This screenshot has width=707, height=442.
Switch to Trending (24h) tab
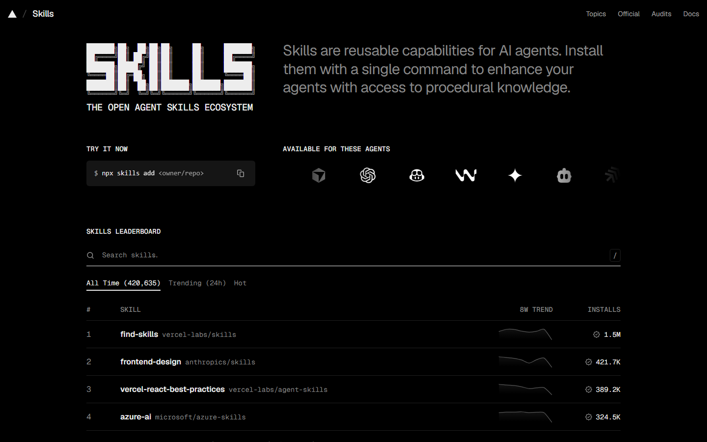[197, 283]
